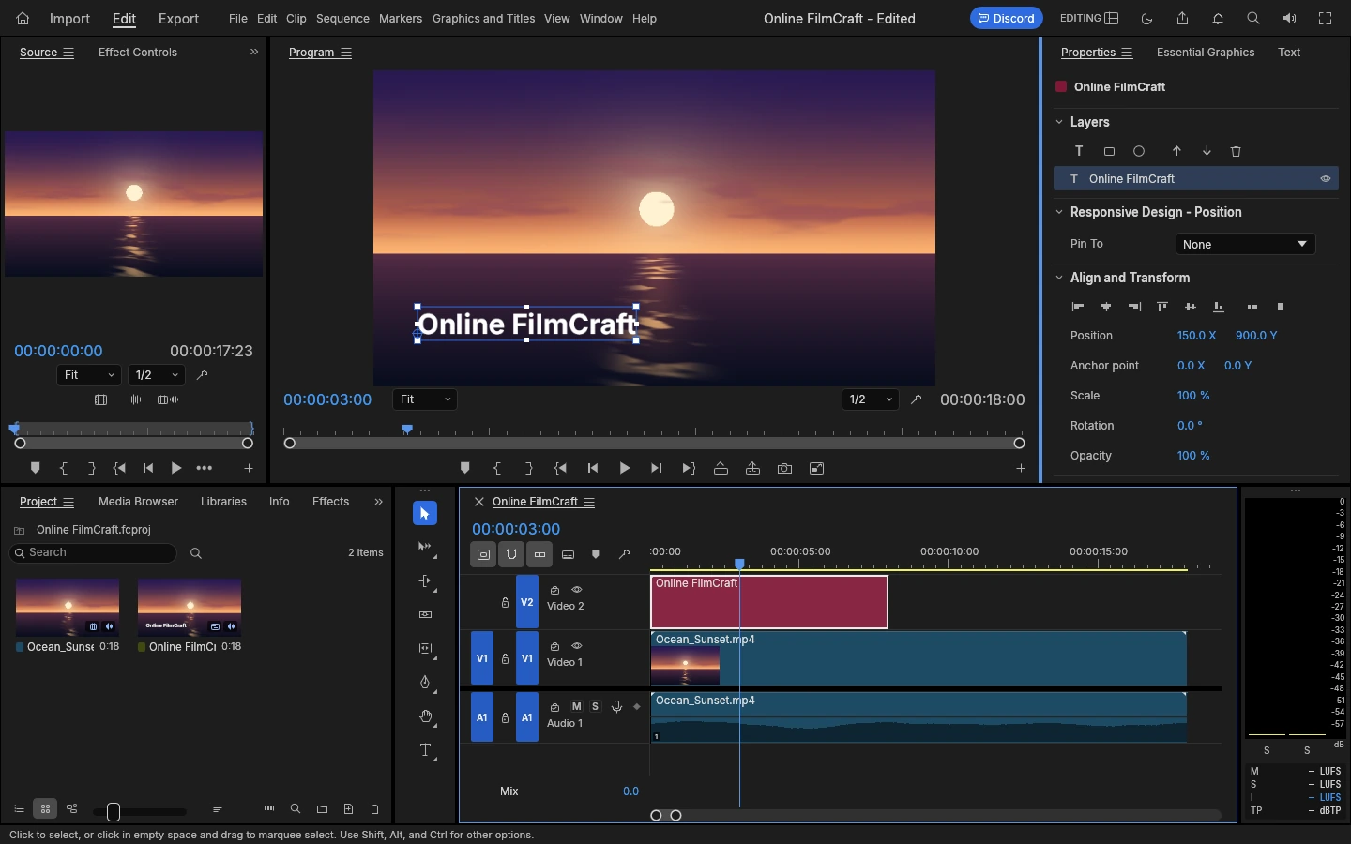This screenshot has height=844, width=1351.
Task: Open search in top bar
Action: click(x=1254, y=18)
